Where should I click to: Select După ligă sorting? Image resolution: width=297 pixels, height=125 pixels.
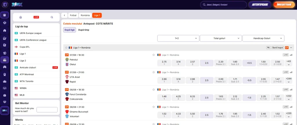pos(70,30)
